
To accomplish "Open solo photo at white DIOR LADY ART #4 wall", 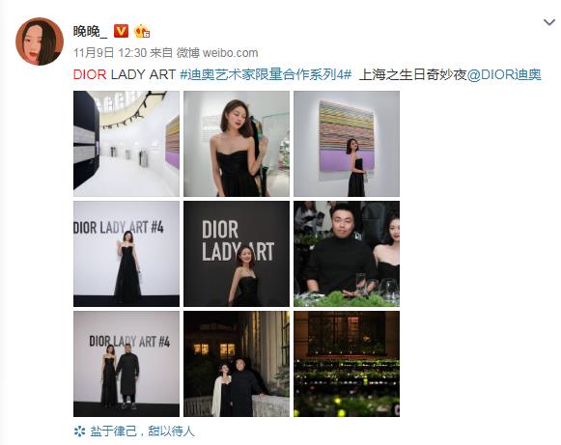I will pyautogui.click(x=126, y=254).
